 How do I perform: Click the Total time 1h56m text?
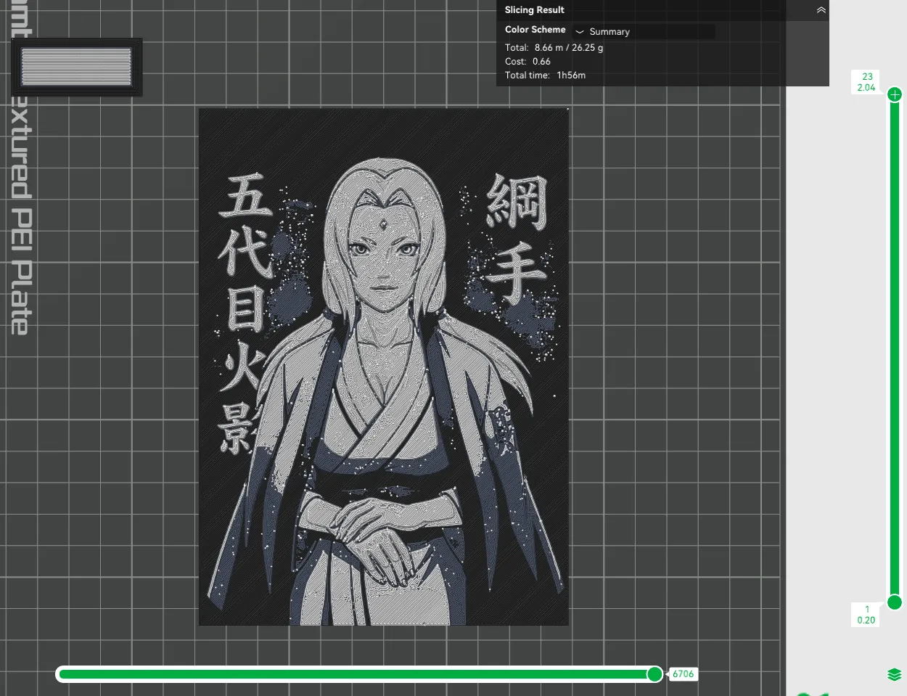[x=545, y=75]
